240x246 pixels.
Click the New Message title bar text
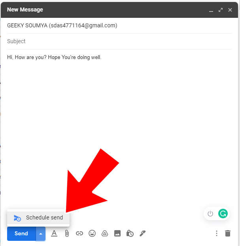pos(25,10)
